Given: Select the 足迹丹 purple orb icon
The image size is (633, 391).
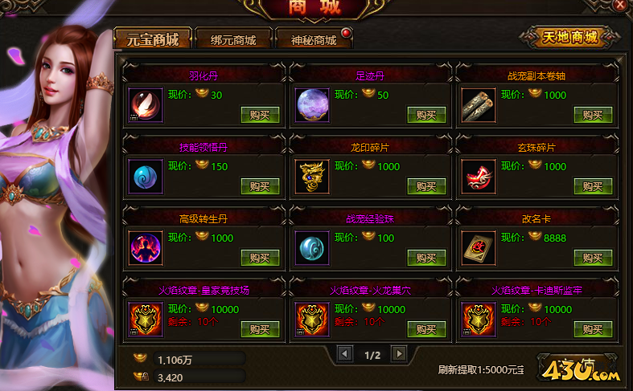Looking at the screenshot, I should pyautogui.click(x=312, y=105).
